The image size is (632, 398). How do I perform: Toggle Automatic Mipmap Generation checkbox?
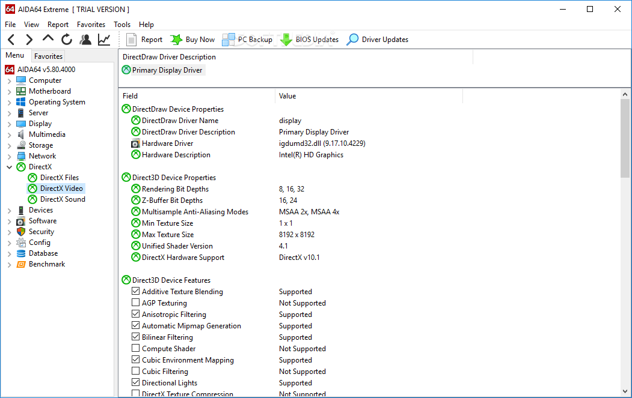(136, 325)
